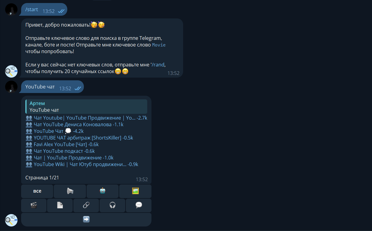
Task: Filter results by links chain icon
Action: 86,205
